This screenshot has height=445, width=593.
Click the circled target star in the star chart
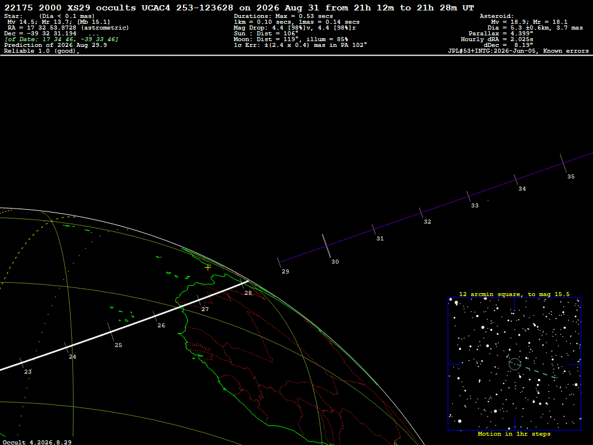[515, 364]
